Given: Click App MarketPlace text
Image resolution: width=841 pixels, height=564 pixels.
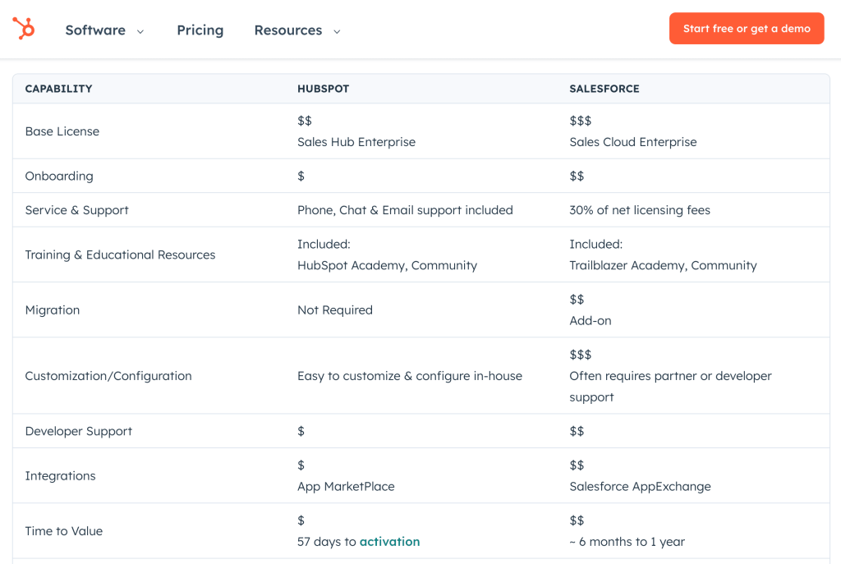Looking at the screenshot, I should (346, 486).
